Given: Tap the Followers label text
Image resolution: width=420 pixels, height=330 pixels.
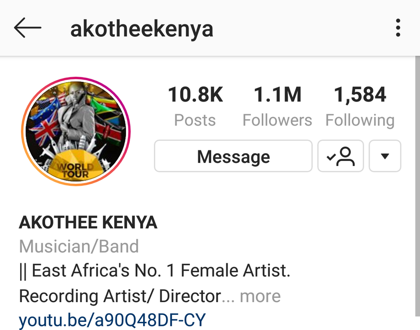Looking at the screenshot, I should pos(277,120).
